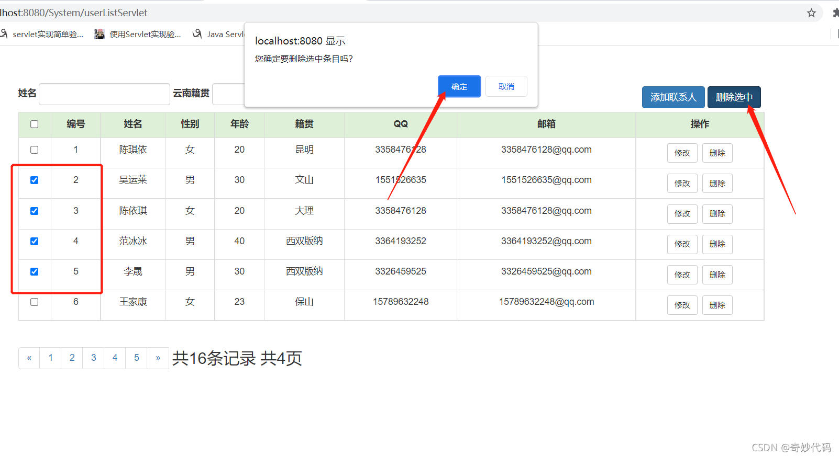Click 删除 for row 王家康
Screen dimensions: 839x457
[717, 305]
